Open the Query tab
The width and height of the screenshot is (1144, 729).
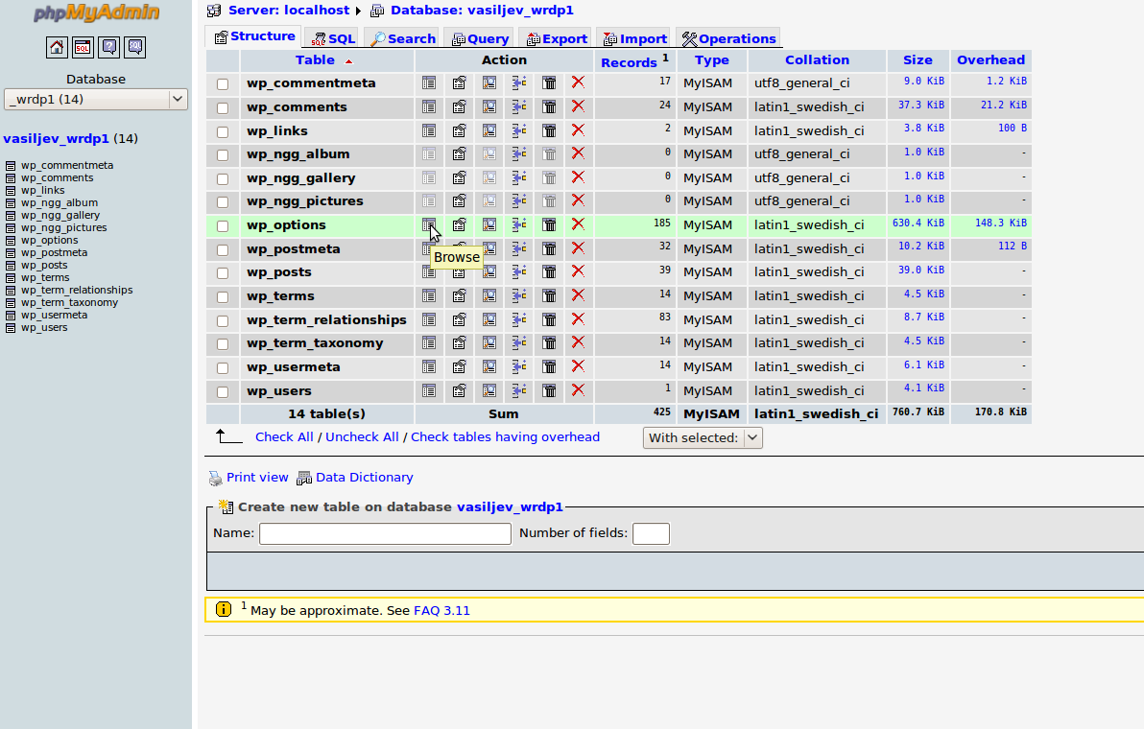point(479,38)
